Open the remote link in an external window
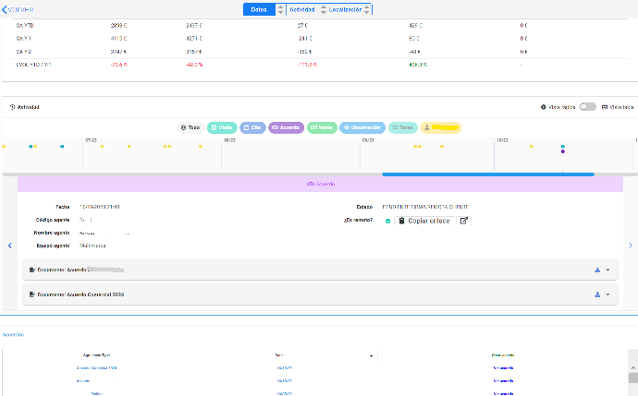The image size is (638, 396). pyautogui.click(x=463, y=221)
